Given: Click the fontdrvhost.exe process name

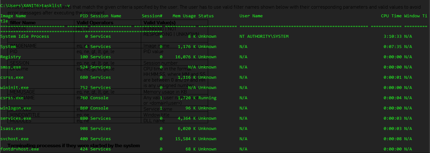Looking at the screenshot, I should click(x=20, y=149).
